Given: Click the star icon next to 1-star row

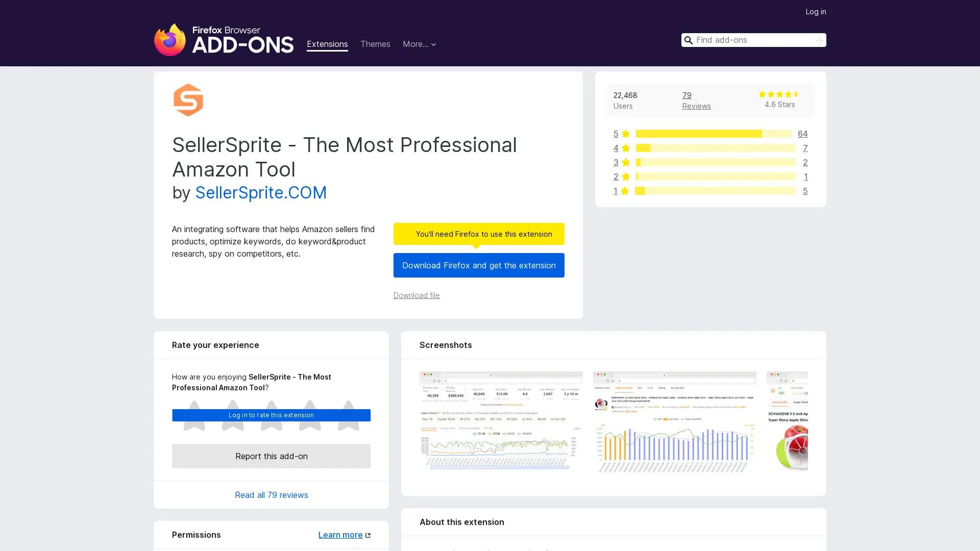Looking at the screenshot, I should (x=625, y=191).
